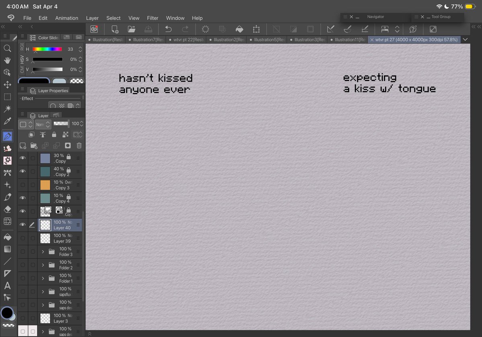Select the Fill bucket tool

click(7, 237)
